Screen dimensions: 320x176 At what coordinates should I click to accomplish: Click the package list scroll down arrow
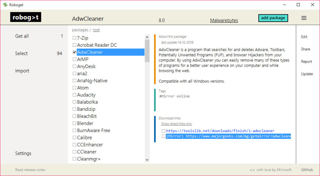pos(147,160)
